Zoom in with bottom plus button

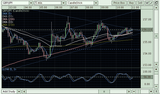click(151, 91)
